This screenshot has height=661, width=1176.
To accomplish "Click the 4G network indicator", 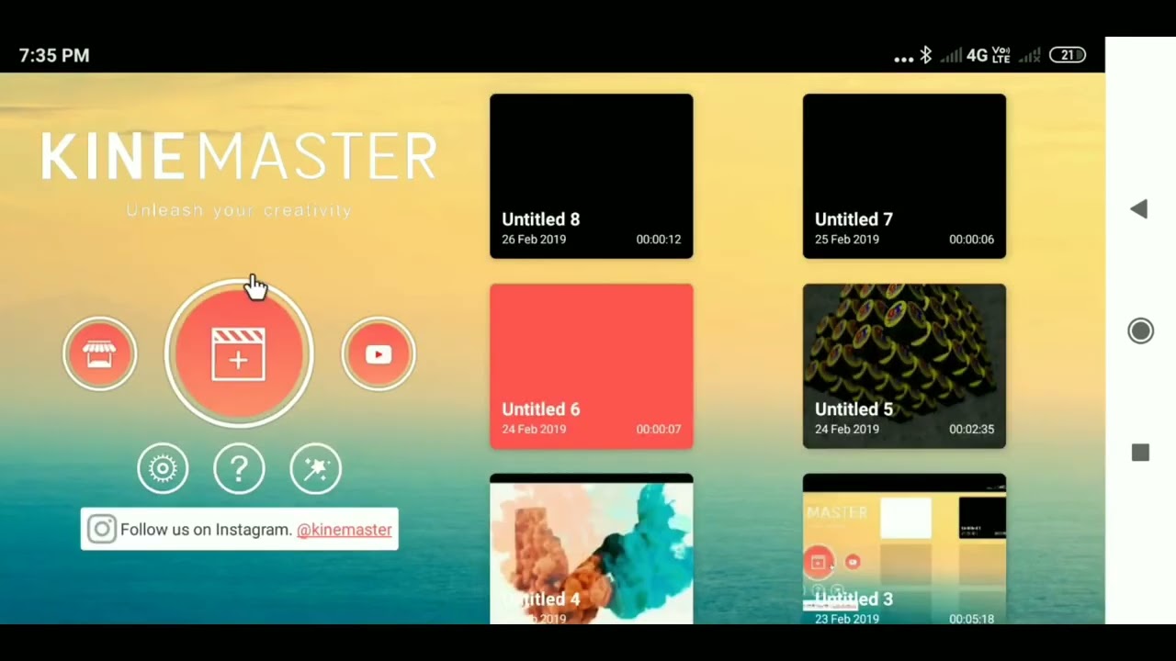I will 977,56.
